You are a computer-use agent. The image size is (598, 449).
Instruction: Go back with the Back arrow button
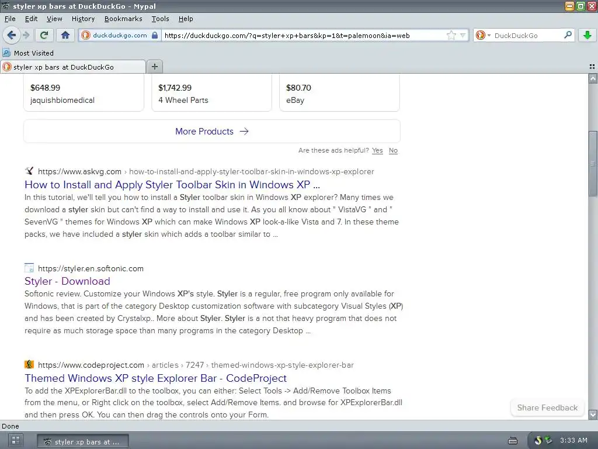[12, 35]
